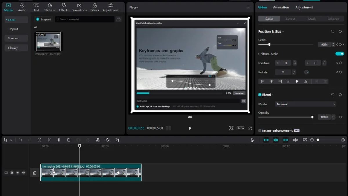Open the Filters panel

[x=95, y=8]
